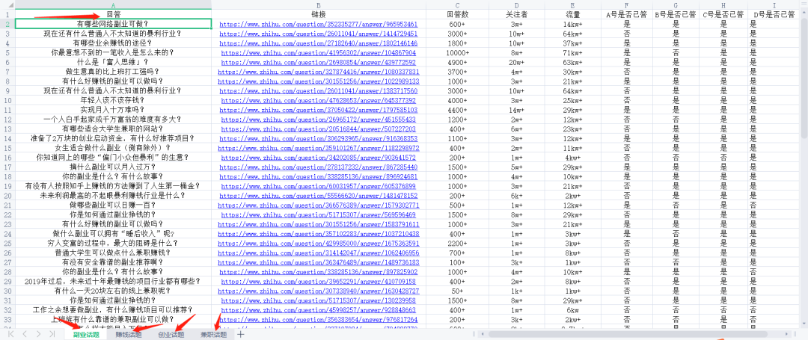
Task: Jump to the last sheet with navigation arrow
Action: (51, 333)
